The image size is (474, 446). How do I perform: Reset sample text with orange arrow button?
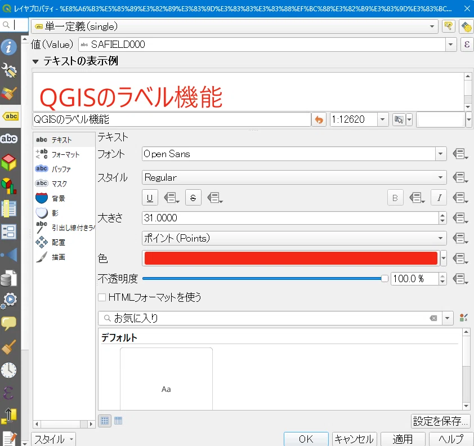tap(319, 119)
